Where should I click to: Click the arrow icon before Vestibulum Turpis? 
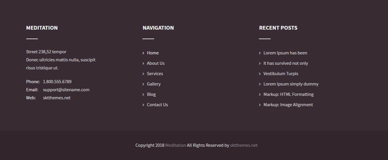click(260, 74)
